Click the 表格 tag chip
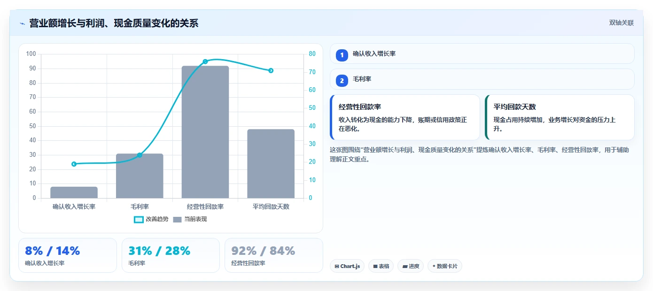 381,266
